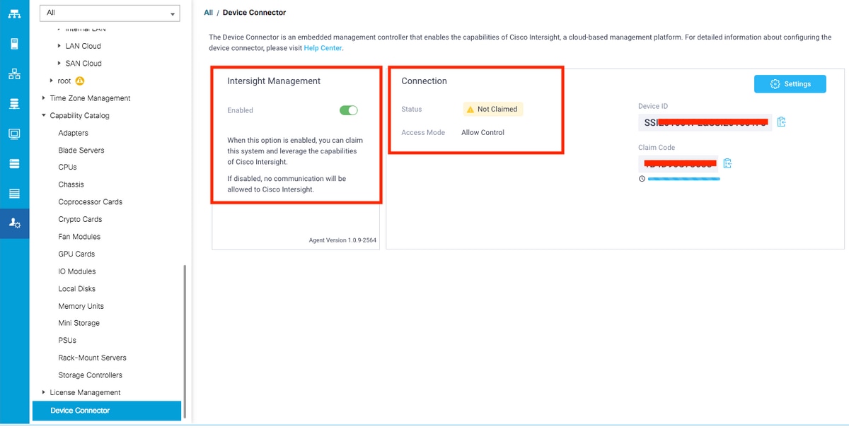Select Fan Modules in the tree
Viewport: 849px width, 429px height.
point(79,237)
